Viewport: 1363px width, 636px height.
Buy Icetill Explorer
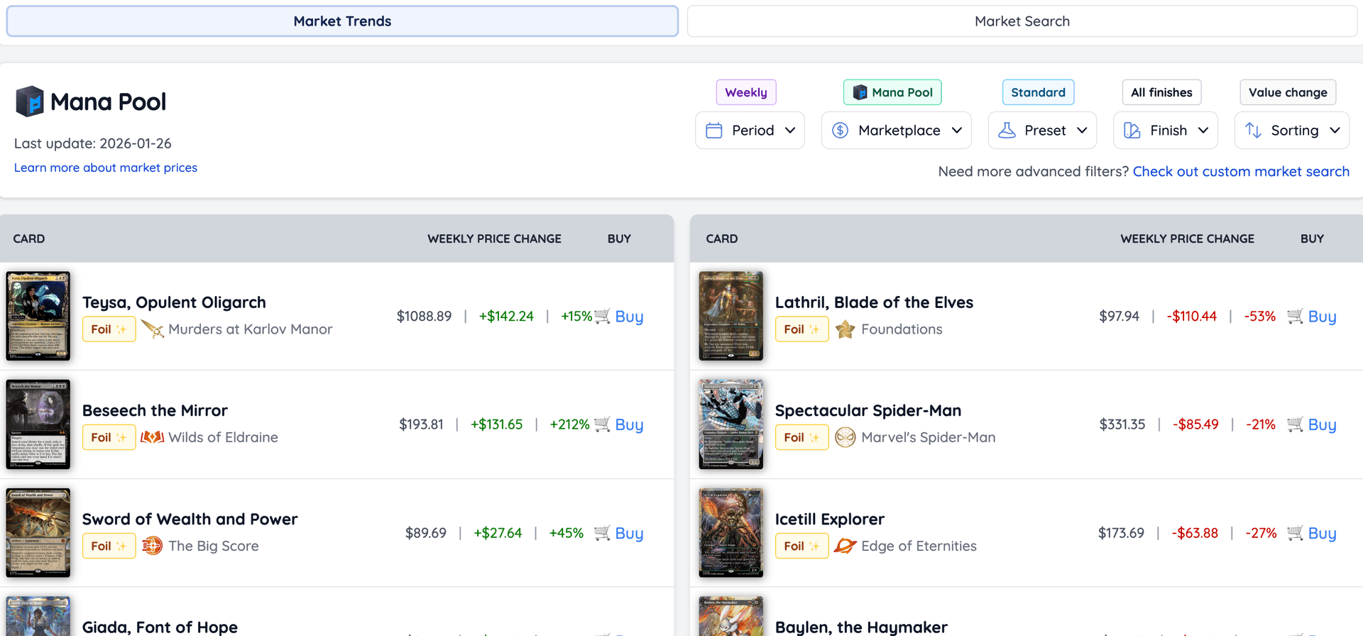tap(1322, 533)
